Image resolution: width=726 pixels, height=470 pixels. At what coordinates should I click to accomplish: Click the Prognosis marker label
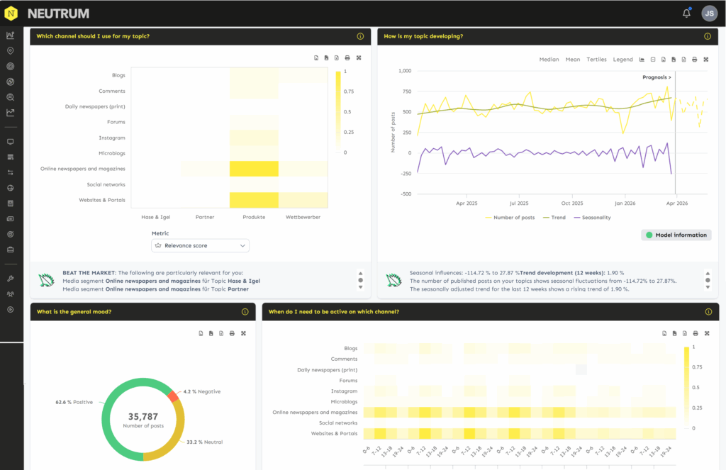click(657, 77)
